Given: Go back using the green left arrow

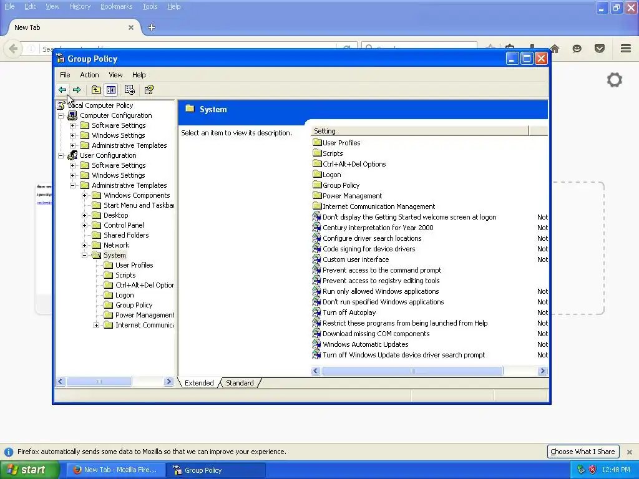Looking at the screenshot, I should pyautogui.click(x=62, y=90).
